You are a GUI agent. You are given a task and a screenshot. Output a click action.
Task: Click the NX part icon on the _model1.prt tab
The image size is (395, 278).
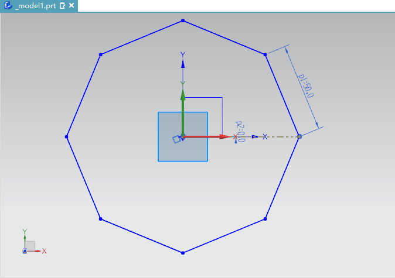(x=8, y=5)
